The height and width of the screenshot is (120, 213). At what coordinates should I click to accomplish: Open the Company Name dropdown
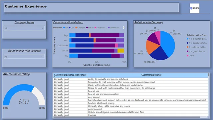(24, 28)
